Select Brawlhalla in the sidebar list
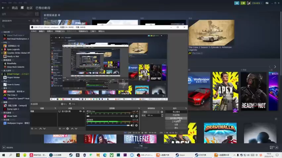 (x=12, y=64)
